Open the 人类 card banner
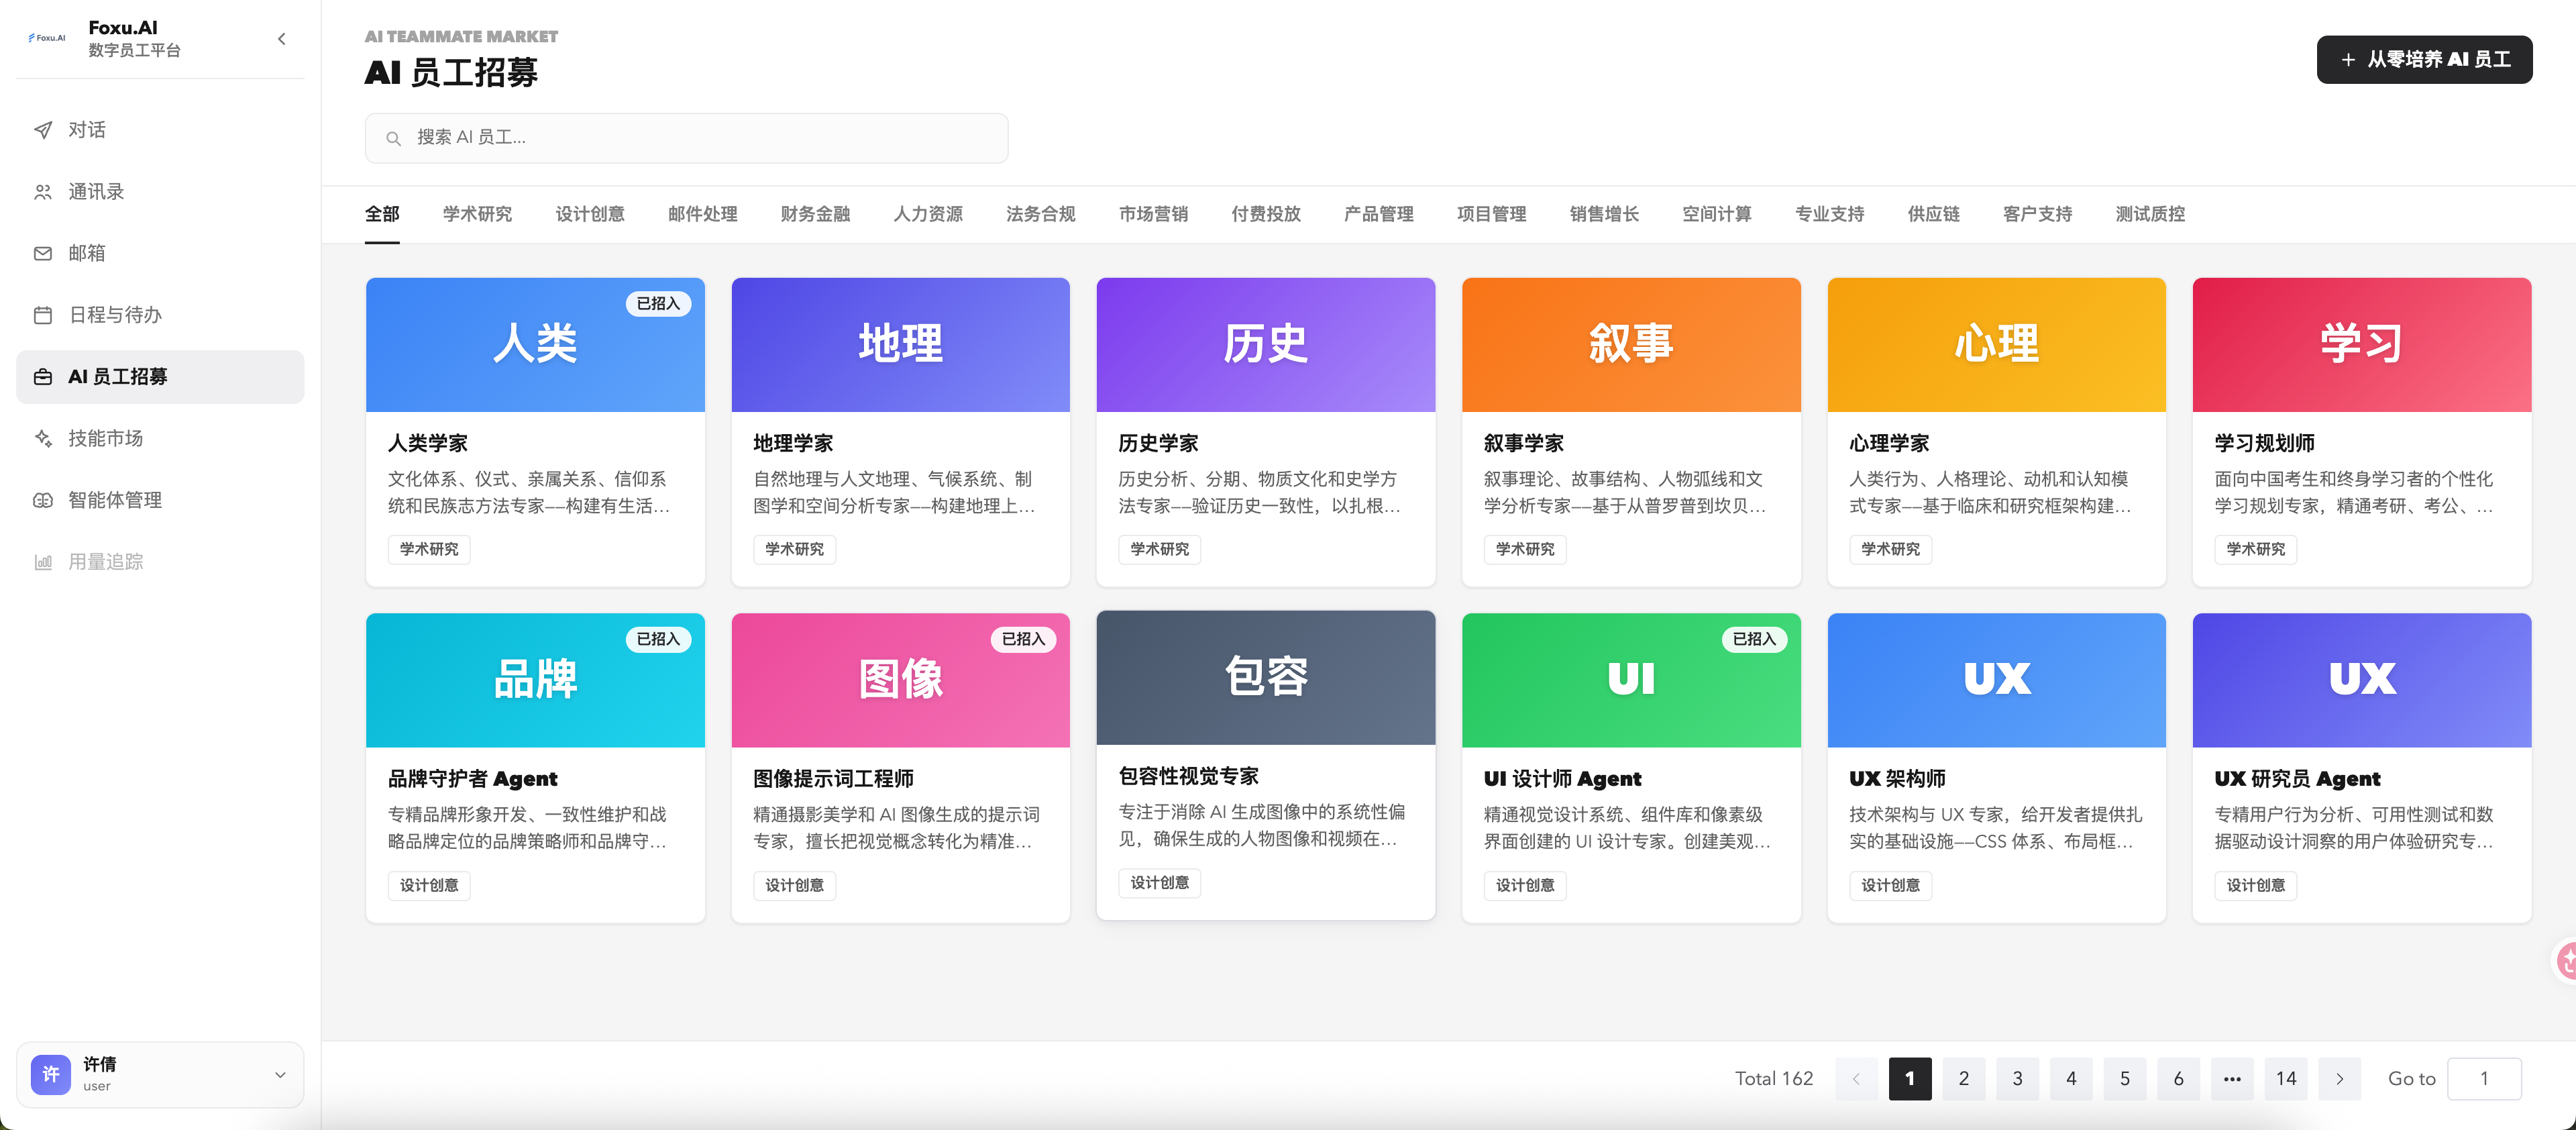The width and height of the screenshot is (2576, 1130). [x=535, y=344]
